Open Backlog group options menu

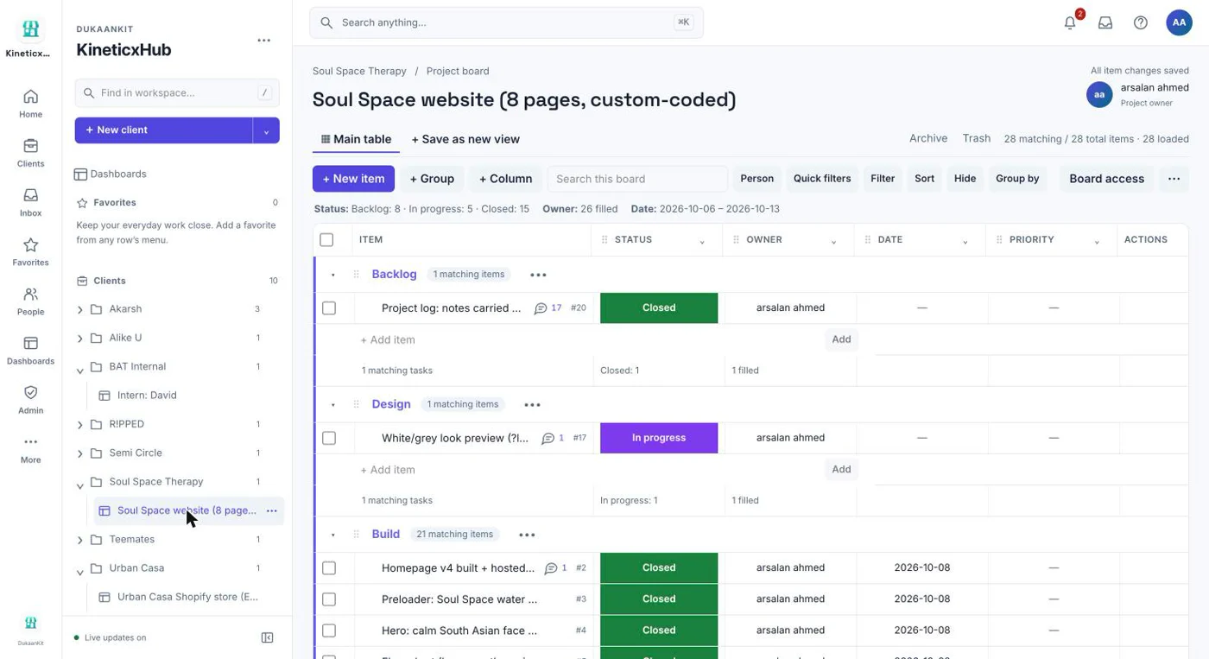(x=538, y=275)
